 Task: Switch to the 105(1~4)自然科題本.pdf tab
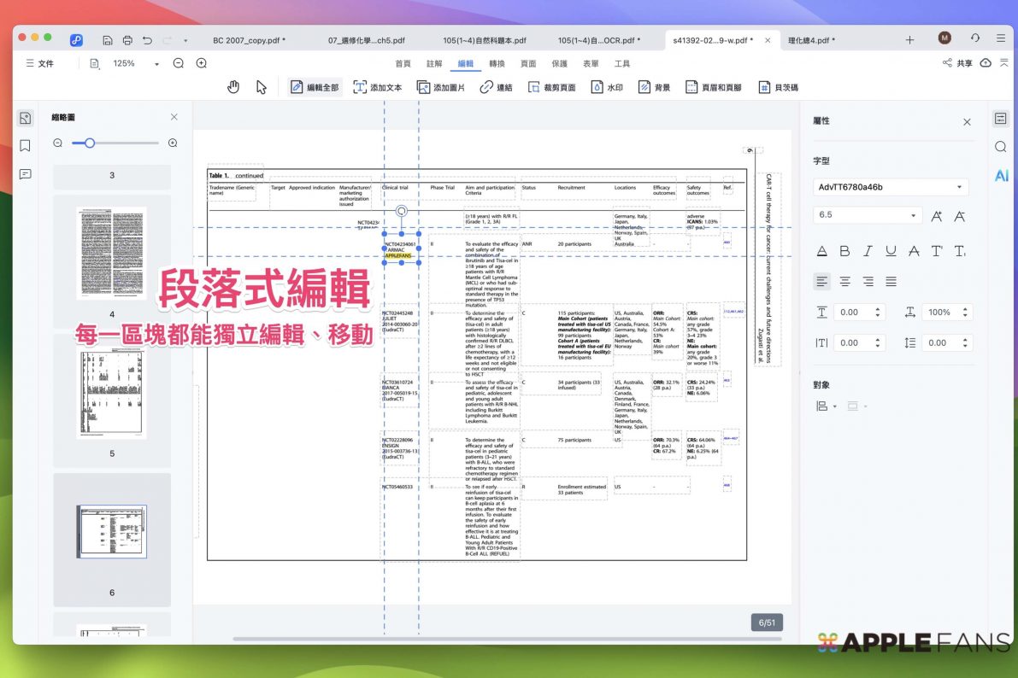coord(485,40)
